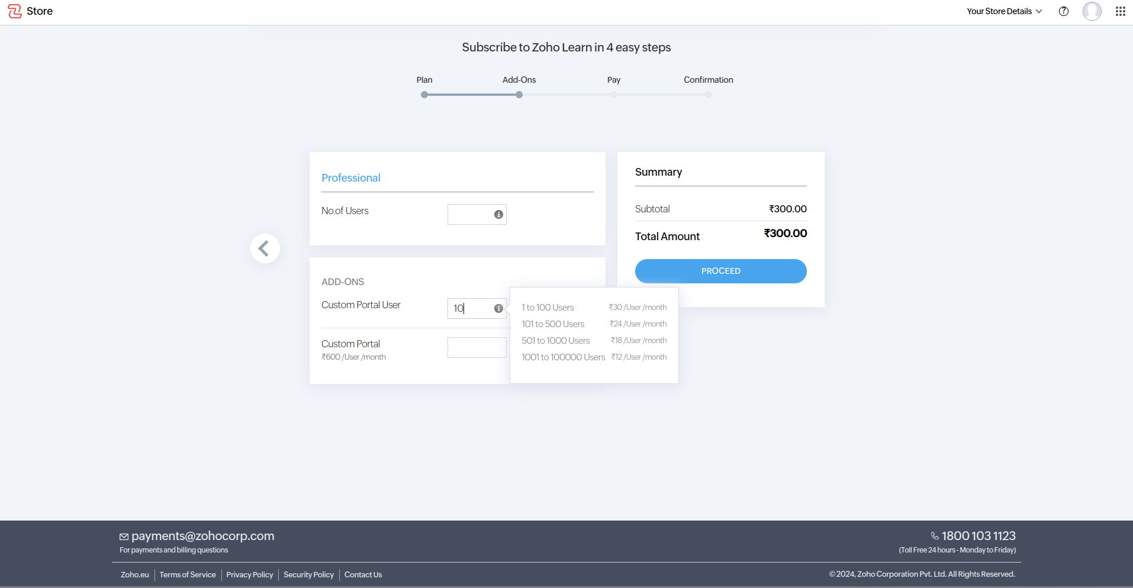Click the Summary heading
This screenshot has width=1133, height=588.
coord(658,172)
